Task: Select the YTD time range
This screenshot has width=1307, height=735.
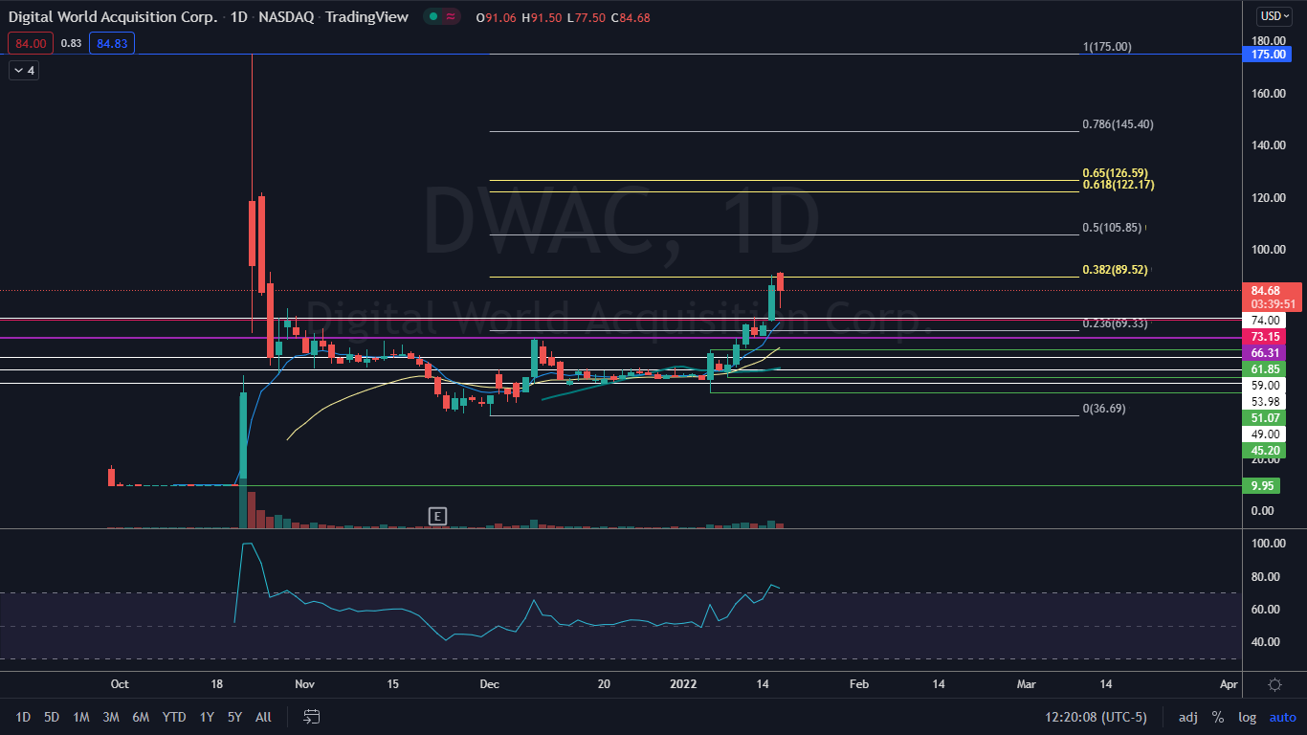Action: pos(174,717)
